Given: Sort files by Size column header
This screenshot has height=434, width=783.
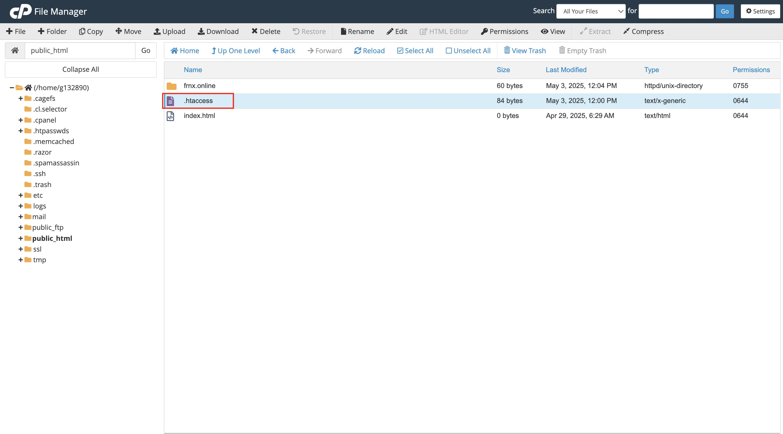Looking at the screenshot, I should (x=503, y=70).
